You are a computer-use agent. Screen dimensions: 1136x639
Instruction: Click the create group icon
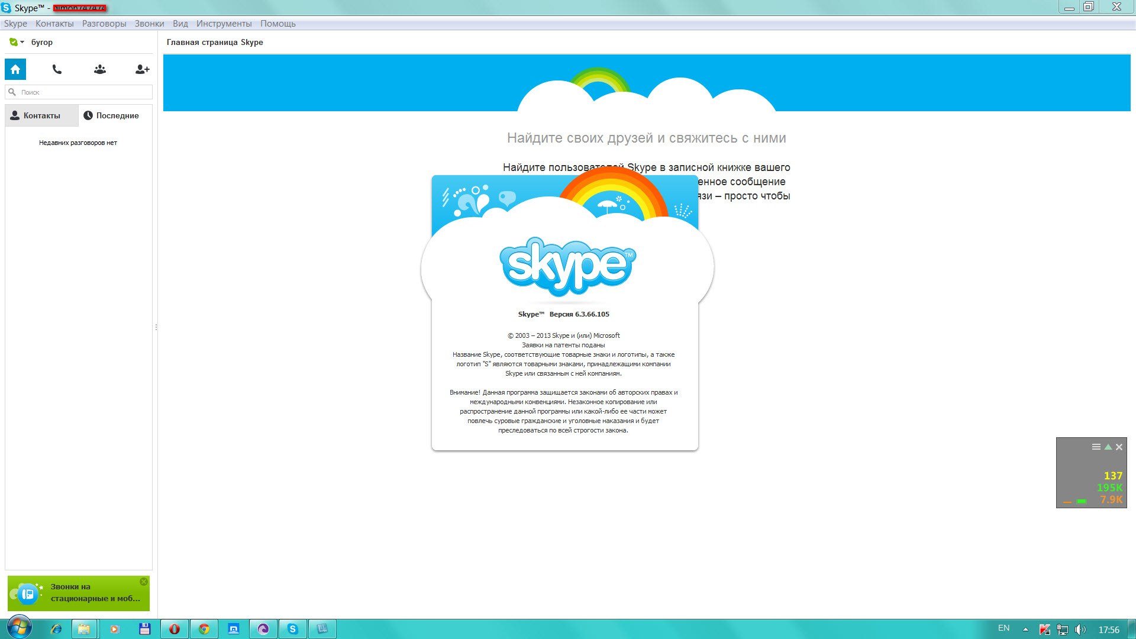pos(100,69)
